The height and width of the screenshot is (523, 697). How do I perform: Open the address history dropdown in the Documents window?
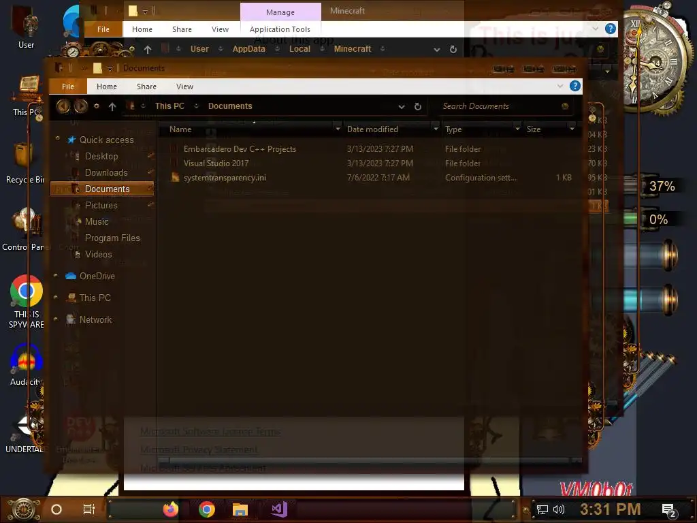coord(402,107)
